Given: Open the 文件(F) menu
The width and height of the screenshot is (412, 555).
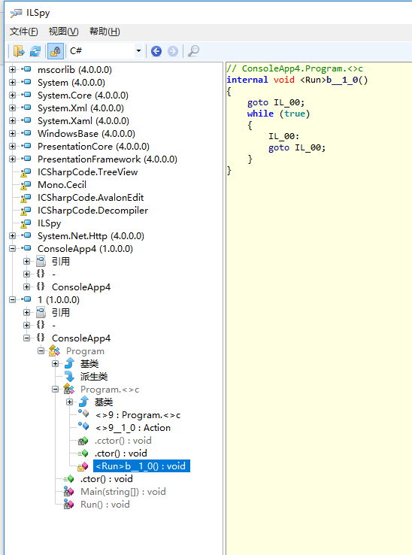Looking at the screenshot, I should pos(23,32).
